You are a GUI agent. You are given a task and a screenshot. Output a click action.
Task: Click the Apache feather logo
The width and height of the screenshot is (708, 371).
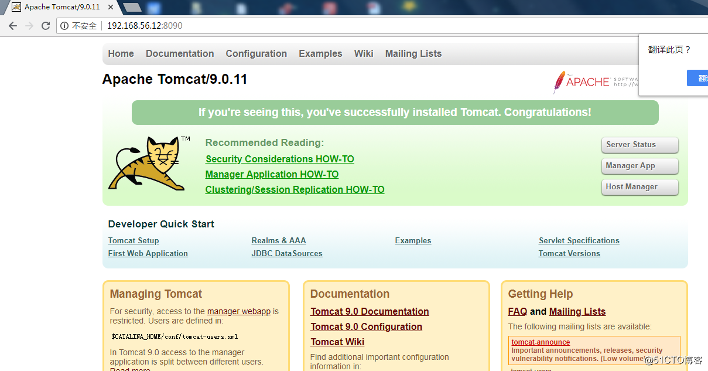[x=559, y=83]
